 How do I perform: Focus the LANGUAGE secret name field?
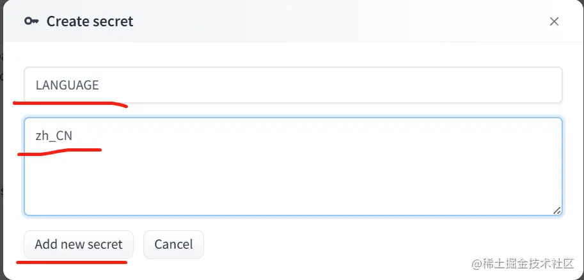(x=293, y=85)
